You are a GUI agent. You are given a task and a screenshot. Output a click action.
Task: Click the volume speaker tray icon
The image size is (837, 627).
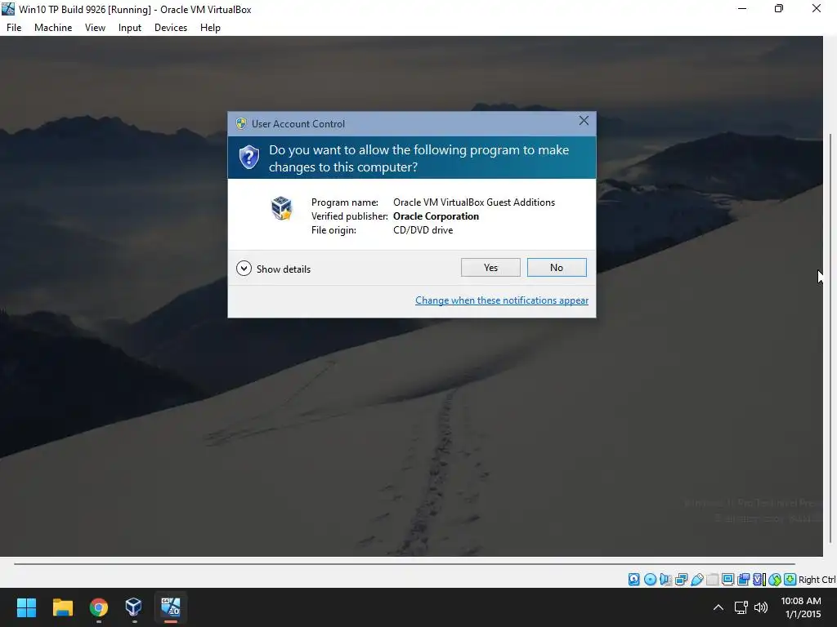[761, 607]
